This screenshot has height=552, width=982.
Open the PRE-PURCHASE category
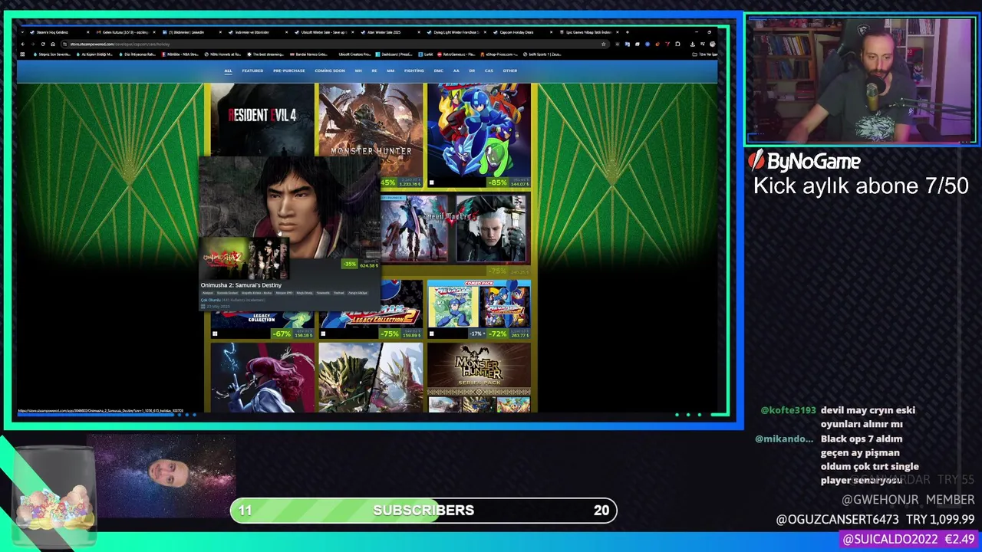pos(289,71)
